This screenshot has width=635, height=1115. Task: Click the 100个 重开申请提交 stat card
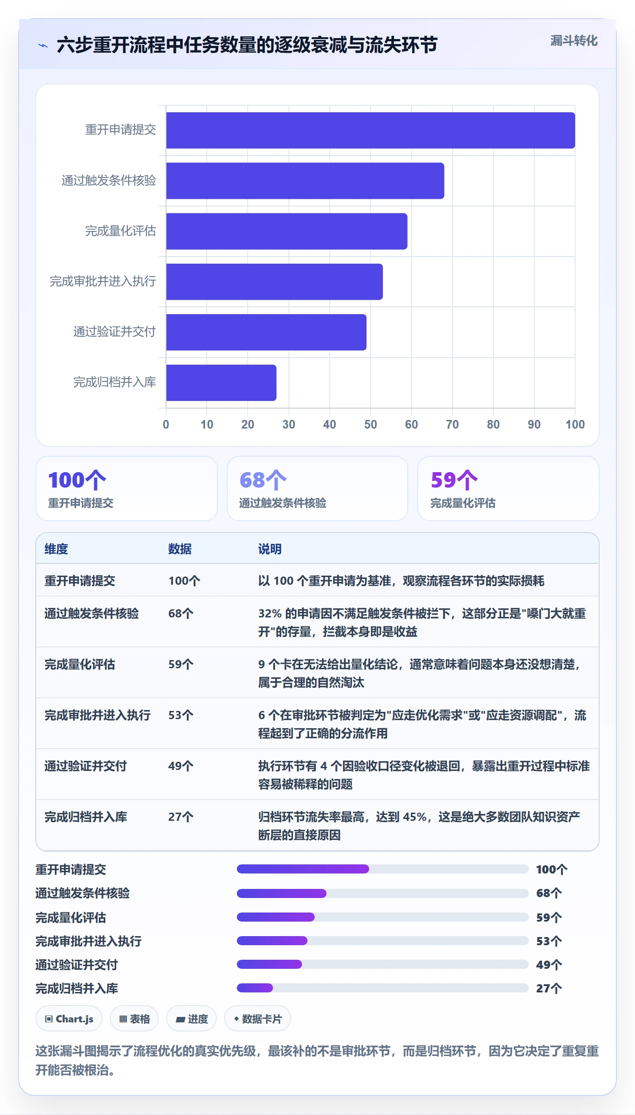(x=127, y=488)
